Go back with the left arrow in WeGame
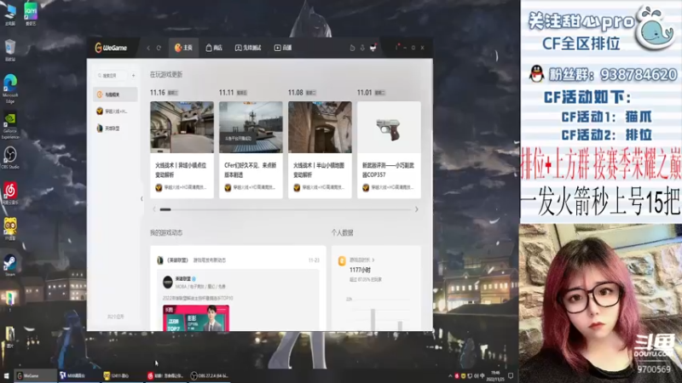The width and height of the screenshot is (682, 383). point(148,48)
